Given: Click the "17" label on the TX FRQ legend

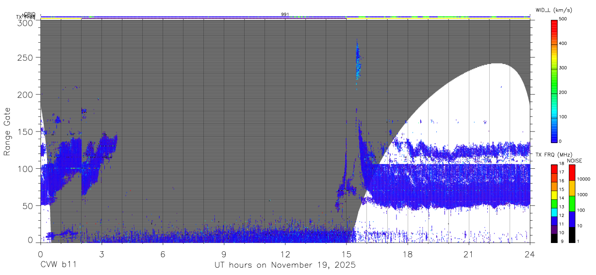Looking at the screenshot, I should tap(562, 172).
